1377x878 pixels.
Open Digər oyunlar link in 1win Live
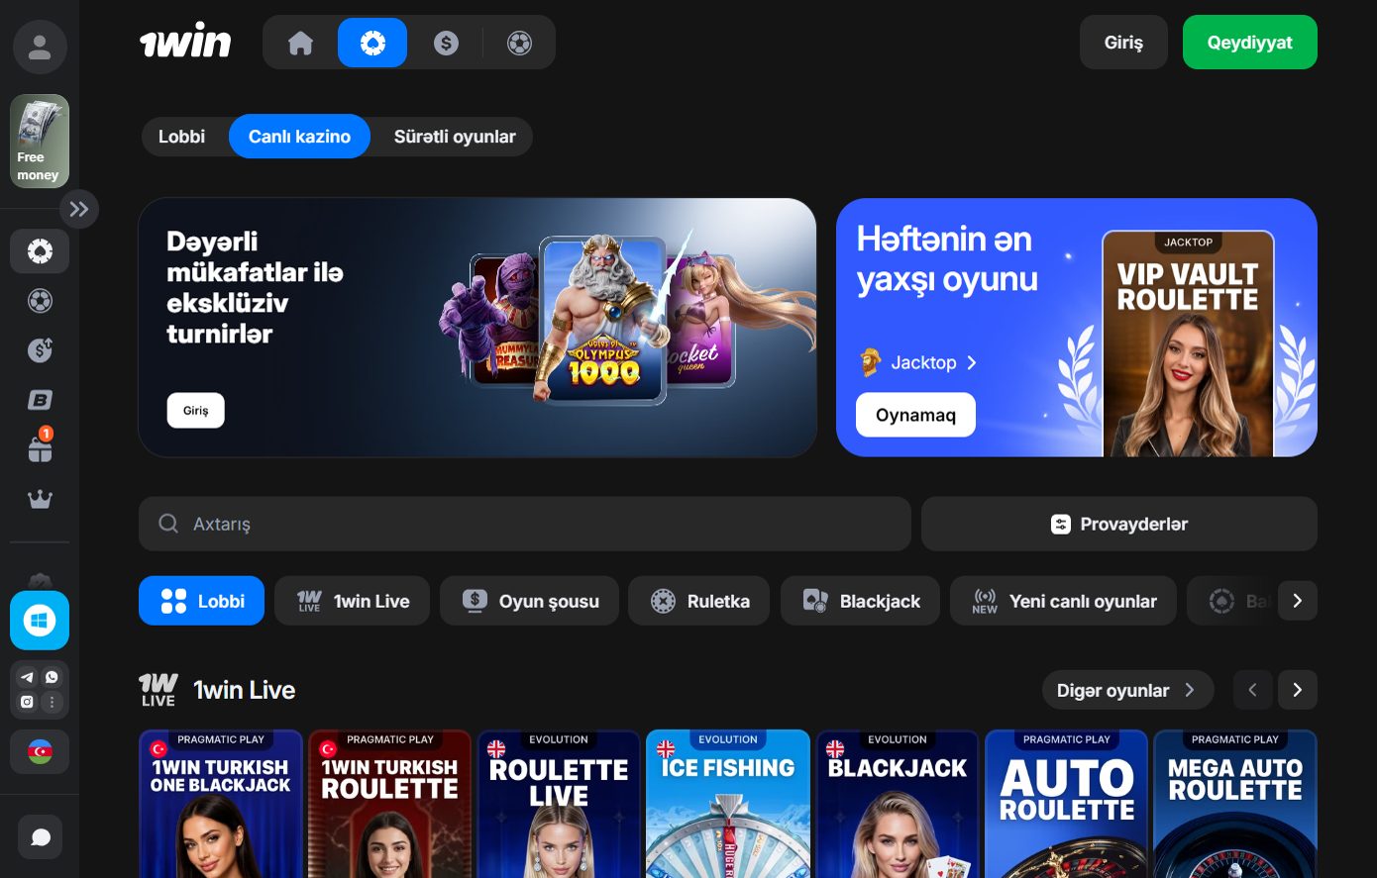click(x=1127, y=690)
